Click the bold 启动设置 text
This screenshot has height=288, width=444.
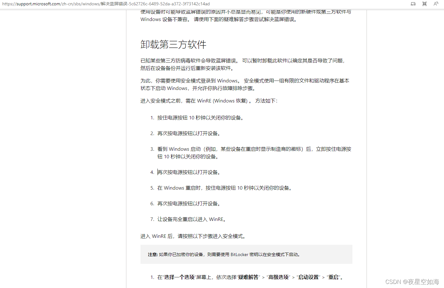coord(309,277)
